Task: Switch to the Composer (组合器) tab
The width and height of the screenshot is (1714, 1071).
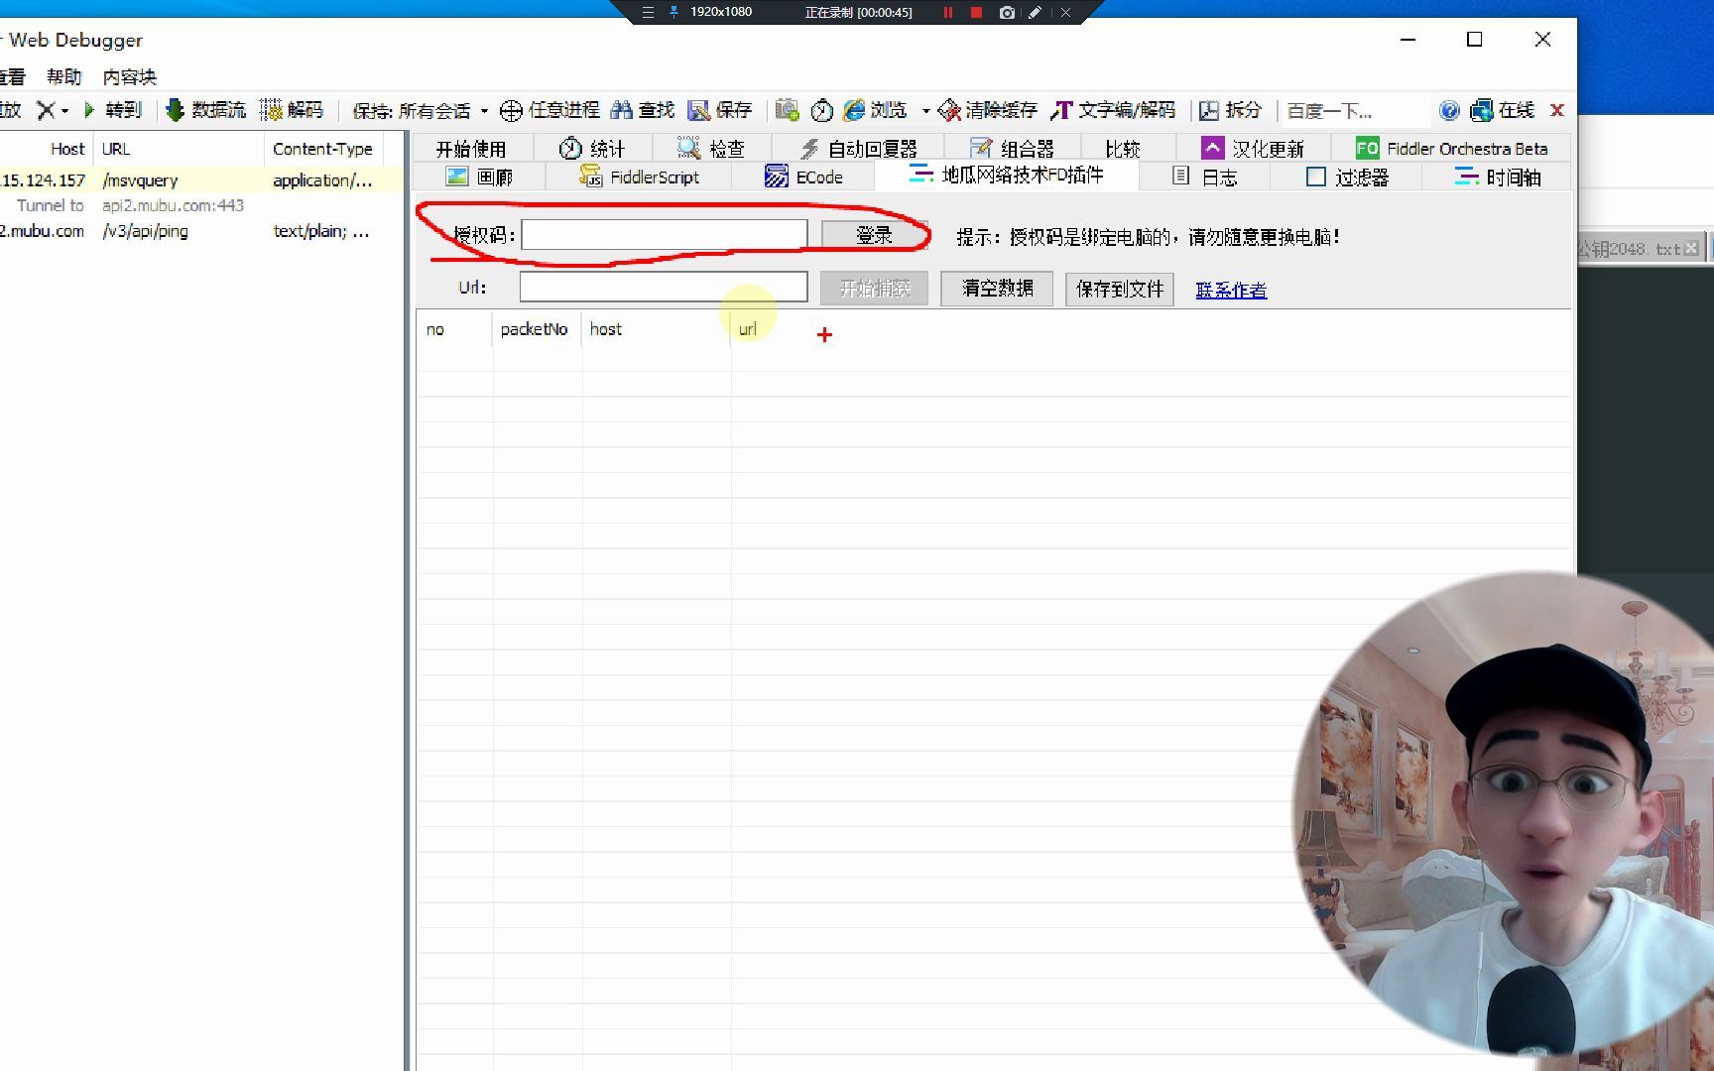Action: [1012, 149]
